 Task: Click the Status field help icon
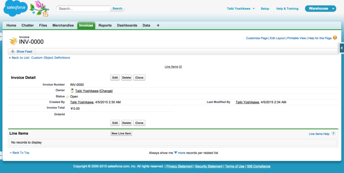tap(67, 97)
